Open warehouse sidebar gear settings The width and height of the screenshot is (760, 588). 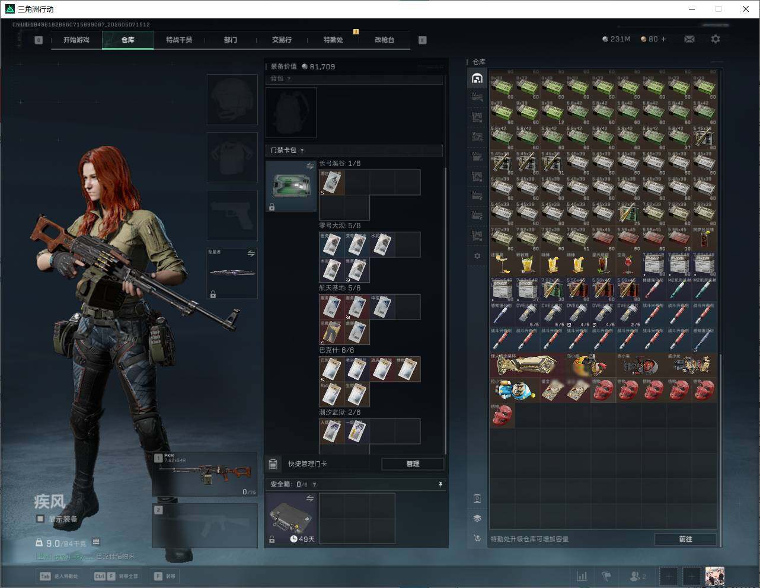[477, 256]
